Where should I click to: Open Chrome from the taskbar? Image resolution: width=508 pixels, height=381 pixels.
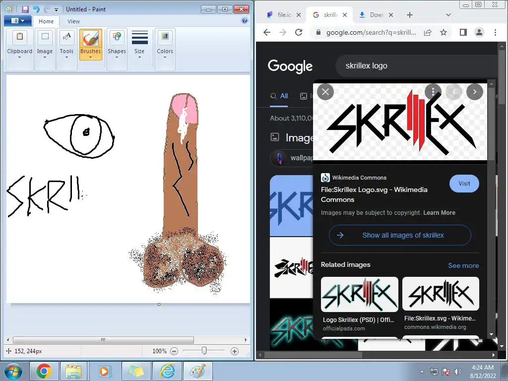pos(44,371)
